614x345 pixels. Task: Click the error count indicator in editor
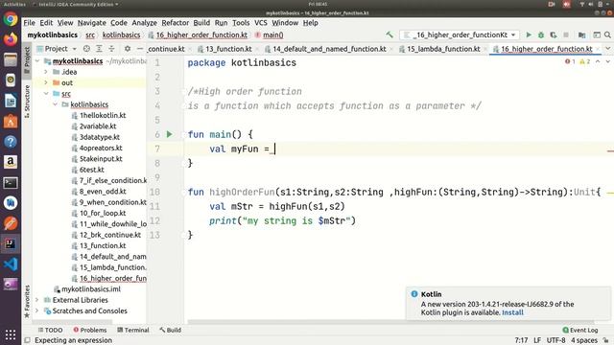(x=570, y=61)
